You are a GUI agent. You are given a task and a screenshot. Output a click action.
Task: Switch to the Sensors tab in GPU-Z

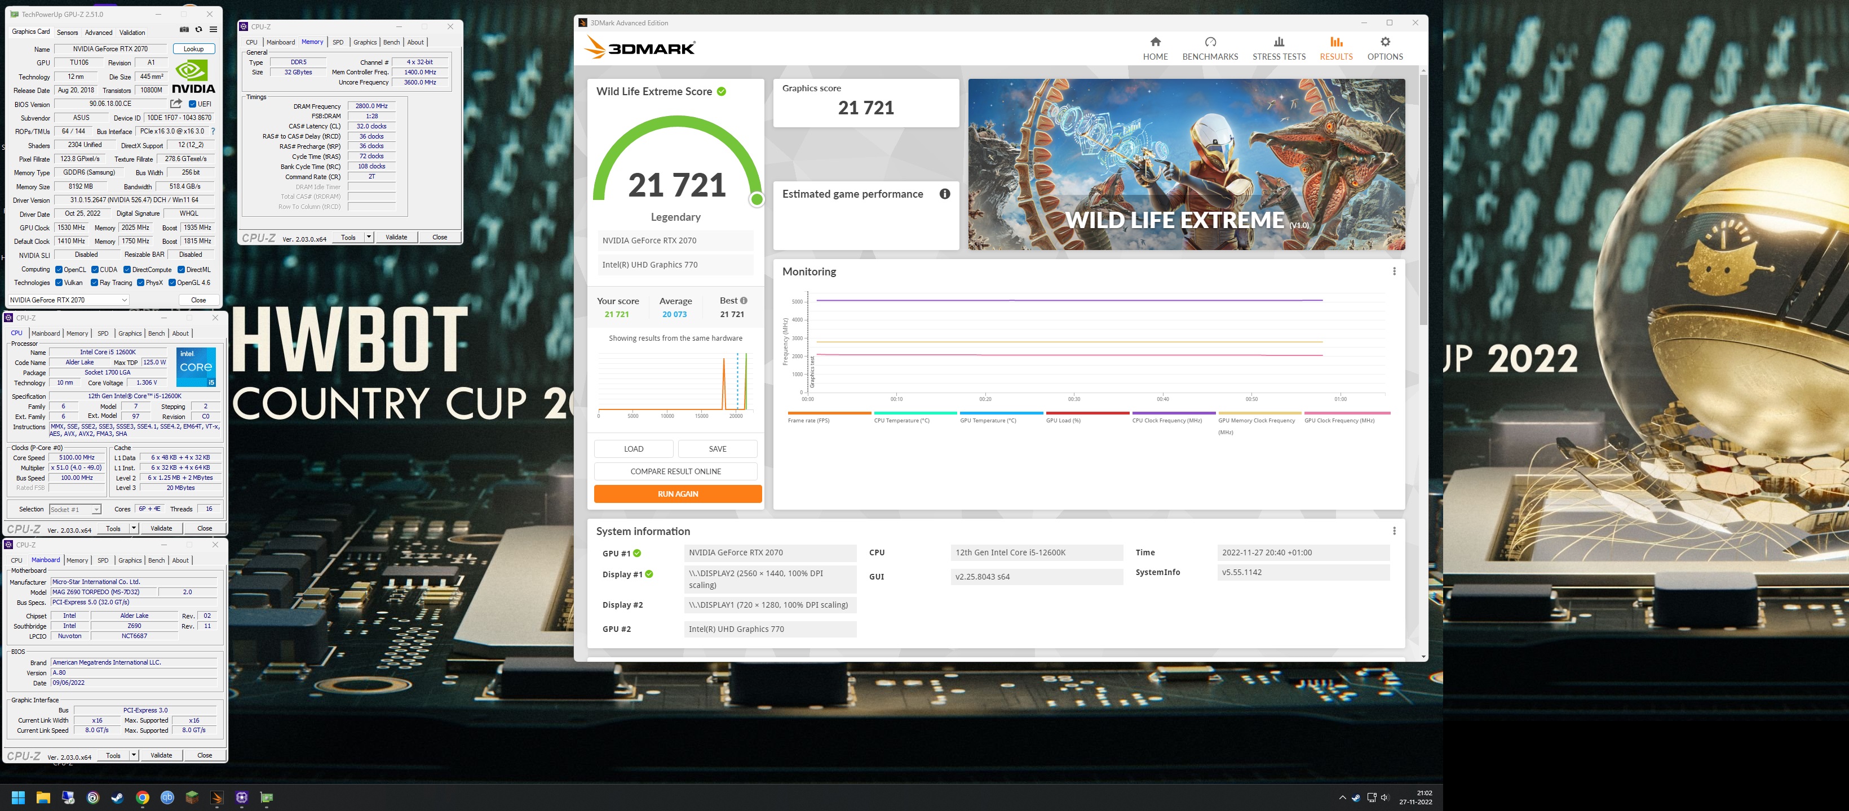[68, 32]
